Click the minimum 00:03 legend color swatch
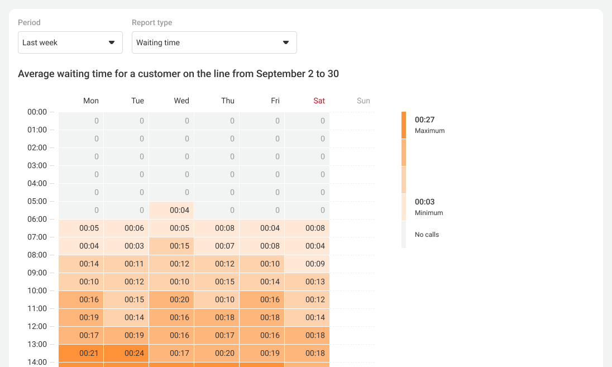The width and height of the screenshot is (612, 367). pyautogui.click(x=404, y=207)
